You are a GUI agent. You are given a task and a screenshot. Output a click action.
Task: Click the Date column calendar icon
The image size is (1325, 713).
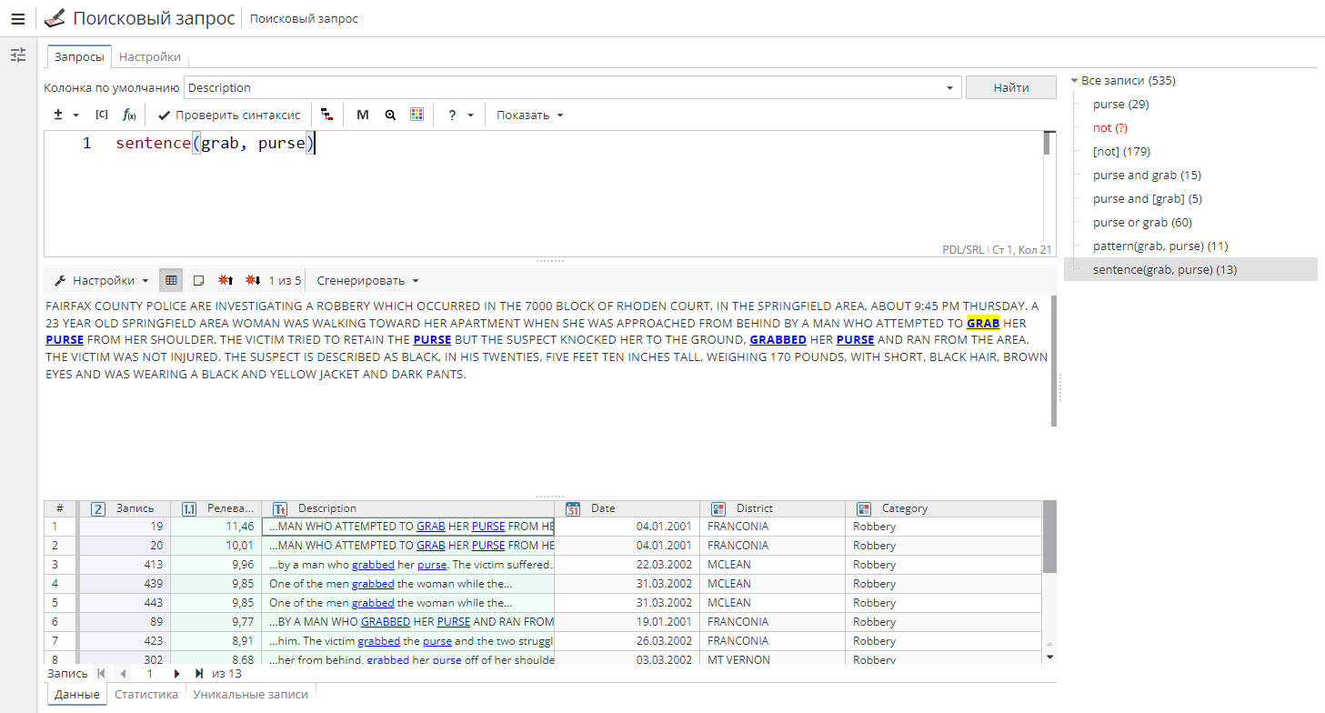(x=573, y=508)
